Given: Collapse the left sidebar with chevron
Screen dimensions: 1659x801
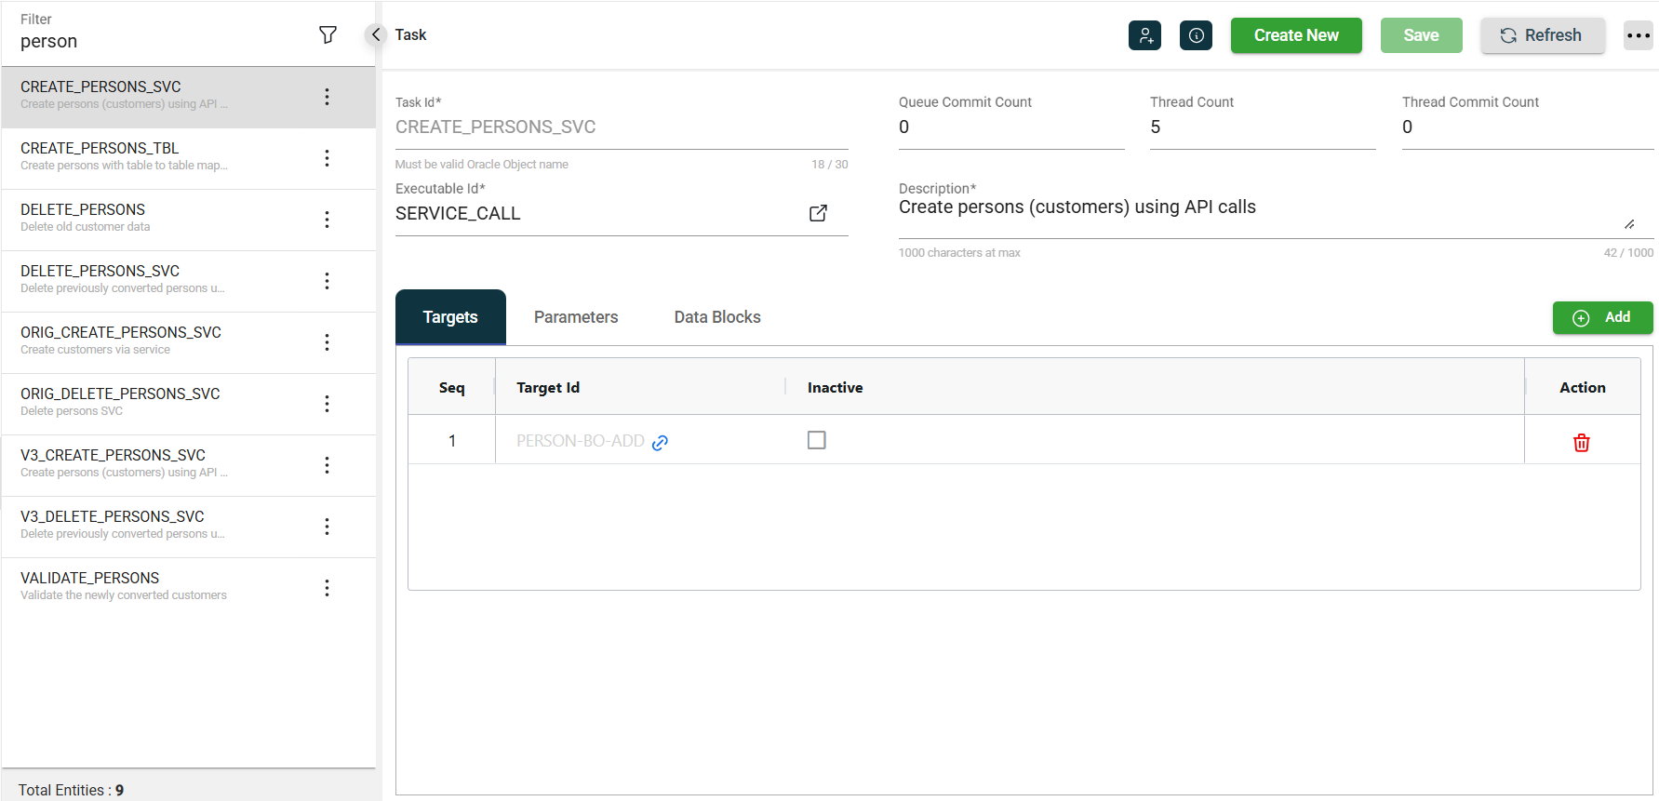Looking at the screenshot, I should click(375, 34).
